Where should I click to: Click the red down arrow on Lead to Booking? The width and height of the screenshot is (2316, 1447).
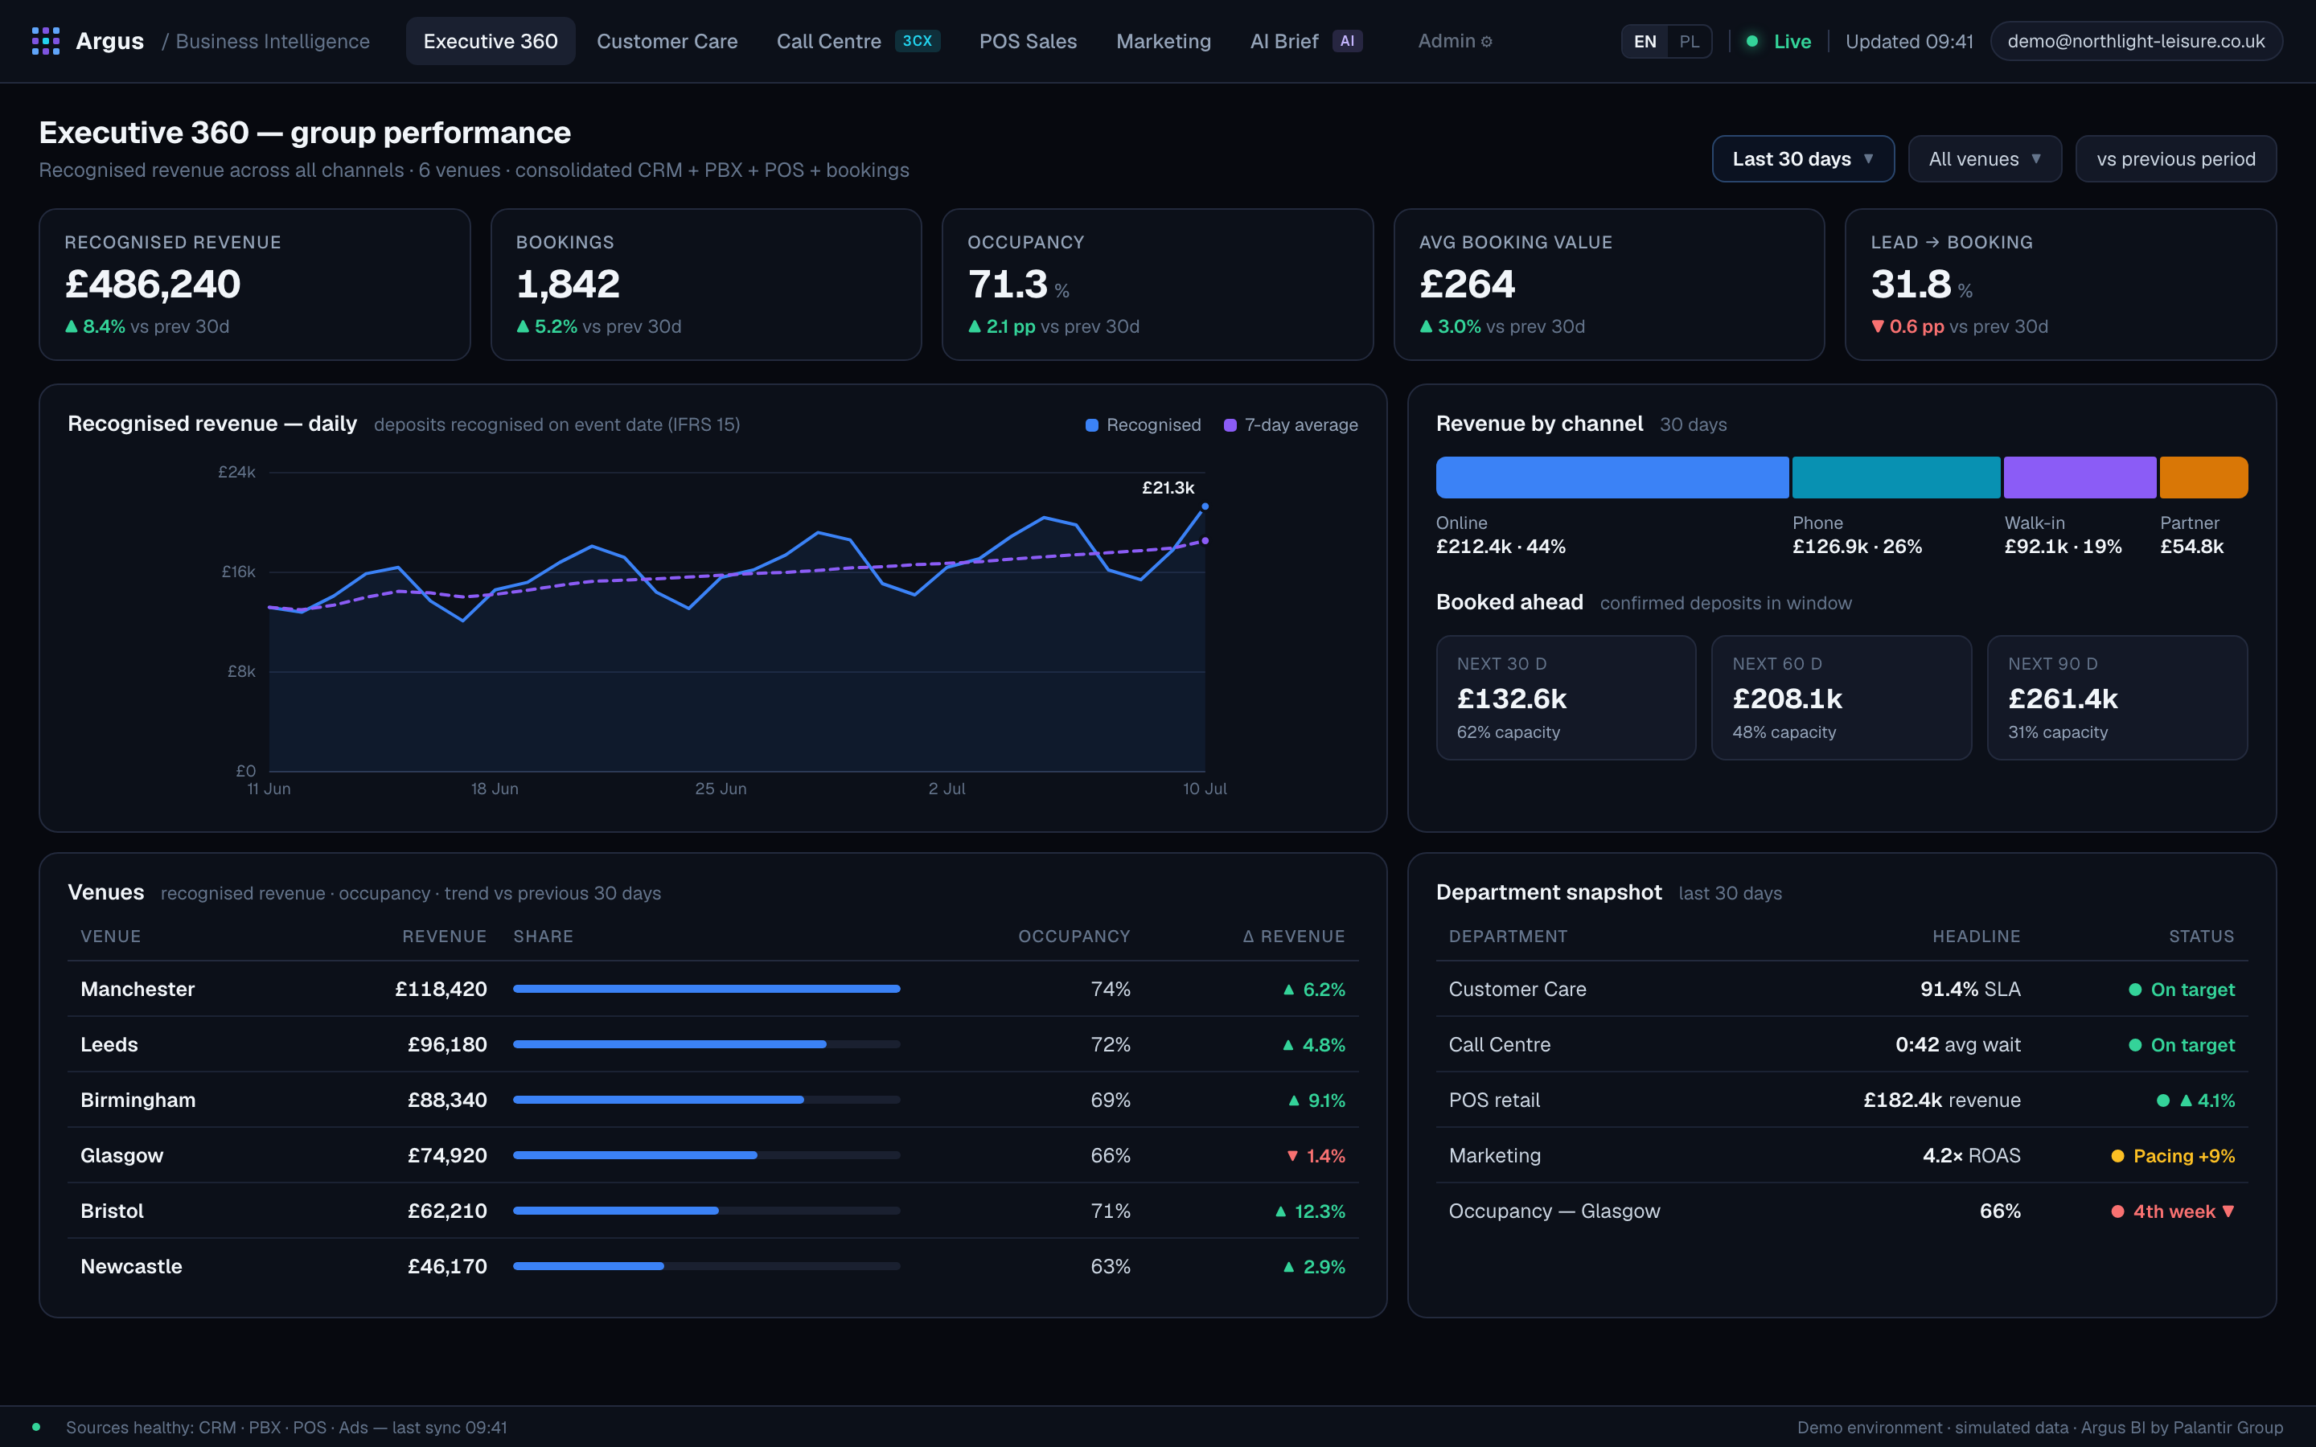click(1878, 326)
